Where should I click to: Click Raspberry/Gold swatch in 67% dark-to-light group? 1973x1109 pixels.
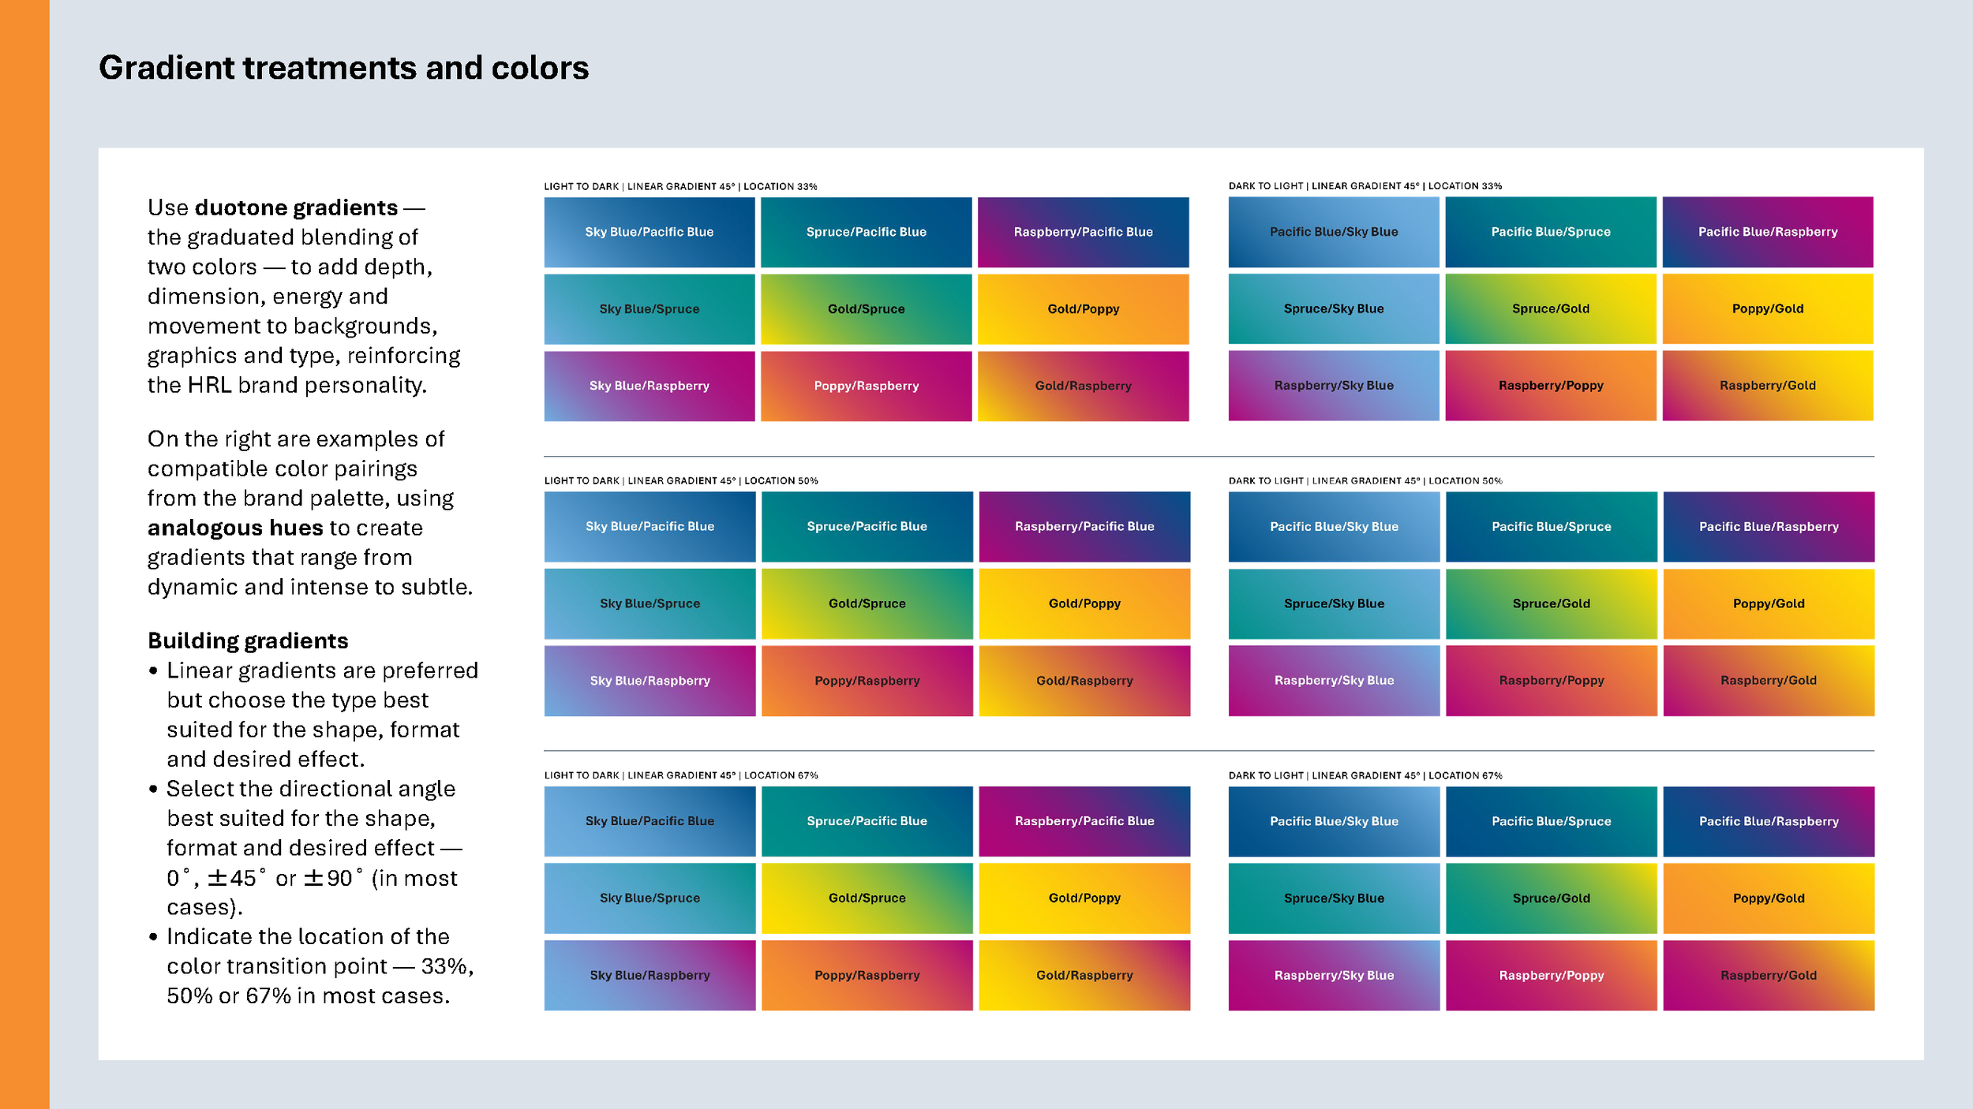coord(1768,975)
